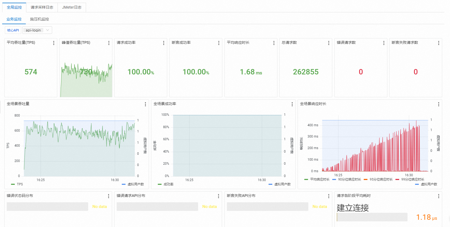Screen dimensions: 450x227
Task: Open the 平均响应时长 panel's three-dot menu
Action: 274,43
